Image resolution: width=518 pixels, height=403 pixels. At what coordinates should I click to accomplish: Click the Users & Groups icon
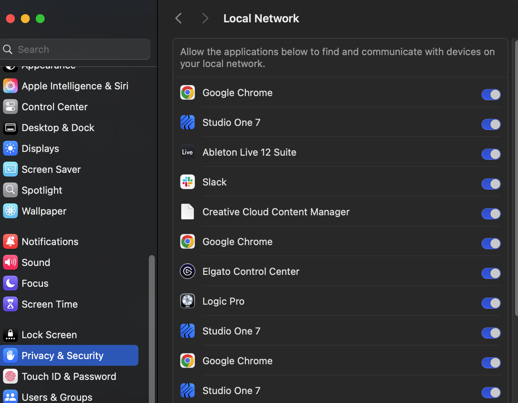(10, 396)
